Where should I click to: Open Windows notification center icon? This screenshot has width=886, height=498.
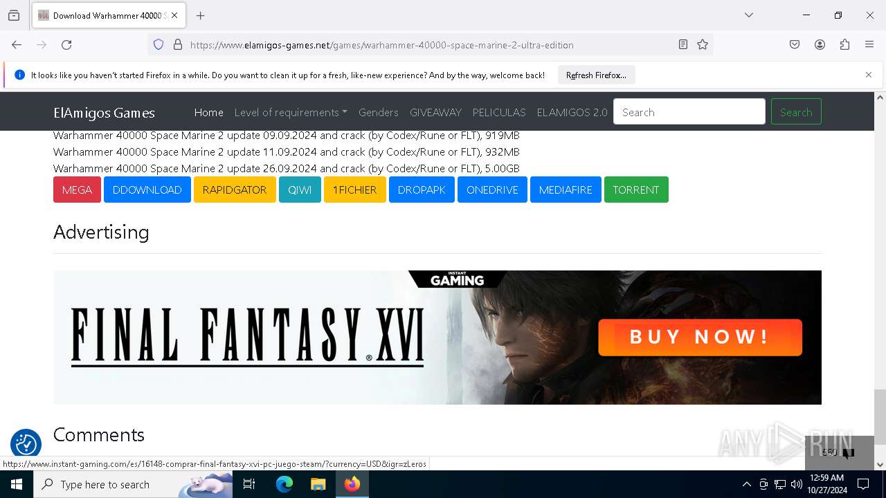tap(863, 484)
